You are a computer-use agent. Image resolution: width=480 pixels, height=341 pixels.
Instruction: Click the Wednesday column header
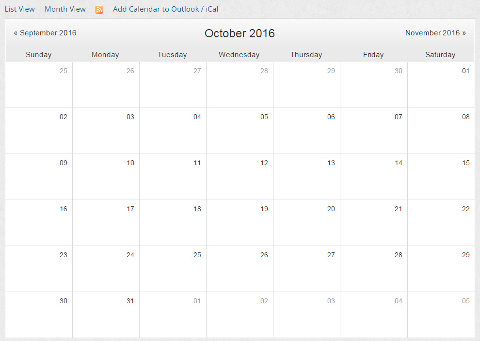point(239,54)
